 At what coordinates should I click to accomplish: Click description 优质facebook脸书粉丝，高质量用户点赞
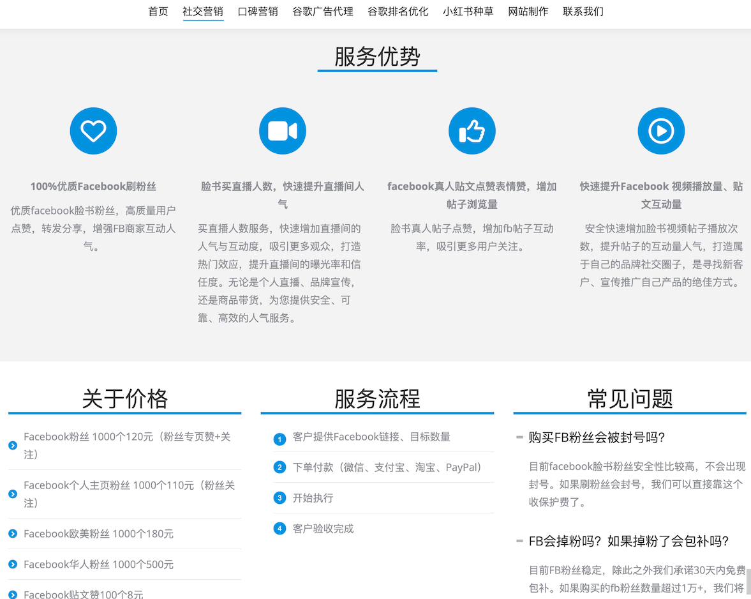click(93, 229)
